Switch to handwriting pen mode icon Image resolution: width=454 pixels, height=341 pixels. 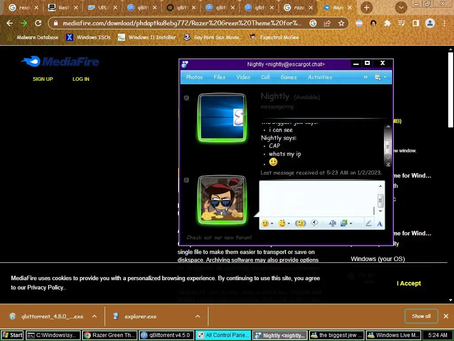pyautogui.click(x=368, y=223)
